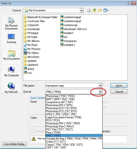Viewport: 137px width, 149px height.
Task: Select the Updater folder
Action: (30, 61)
